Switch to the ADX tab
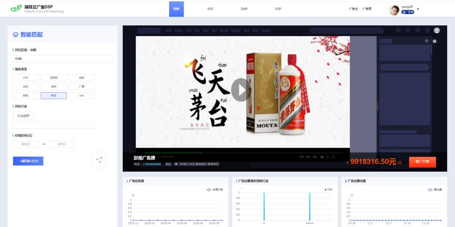Image resolution: width=455 pixels, height=227 pixels. pyautogui.click(x=210, y=9)
